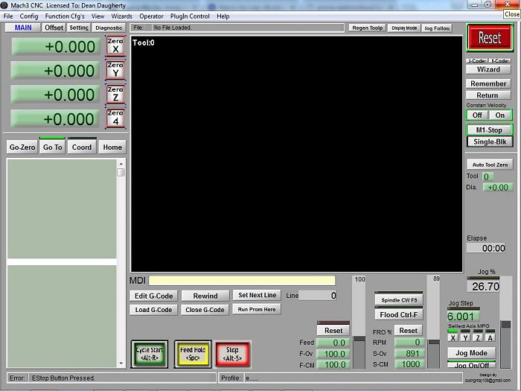This screenshot has height=391, width=521.
Task: Toggle the M1-Stop optional stop
Action: pyautogui.click(x=489, y=130)
